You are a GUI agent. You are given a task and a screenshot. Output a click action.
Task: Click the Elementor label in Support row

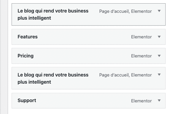tap(142, 101)
